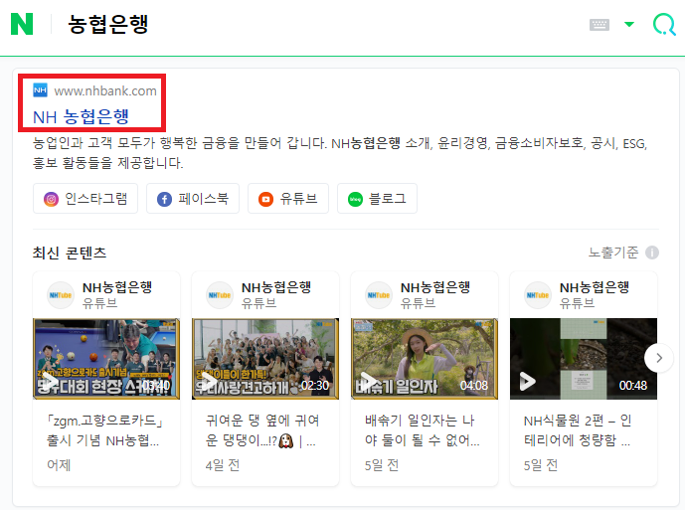
Task: Click the NH favicon next to nhbank.com
Action: (40, 90)
